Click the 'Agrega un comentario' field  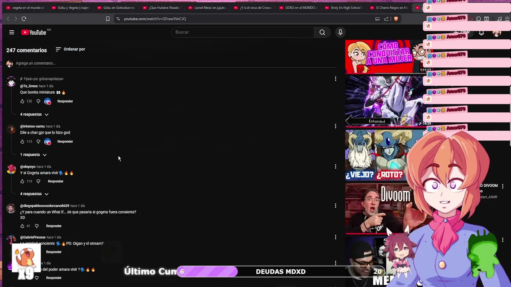pyautogui.click(x=176, y=63)
